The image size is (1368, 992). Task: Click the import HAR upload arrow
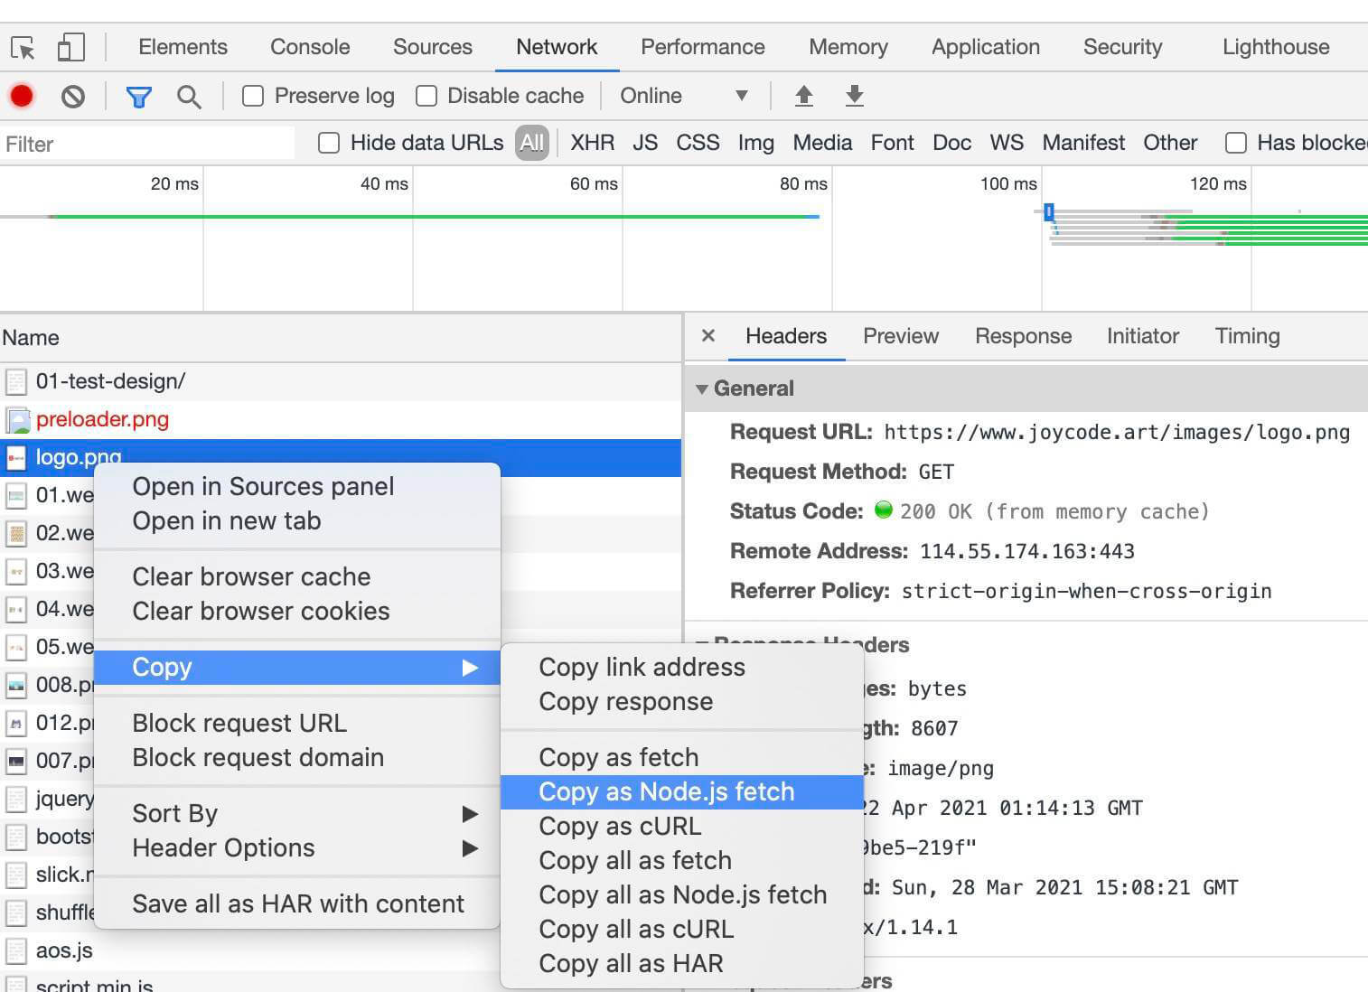tap(803, 96)
